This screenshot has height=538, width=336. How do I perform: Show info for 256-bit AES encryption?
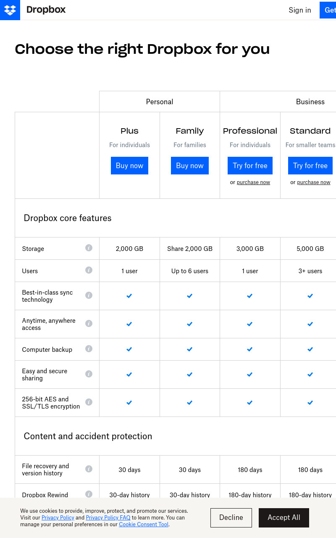89,402
